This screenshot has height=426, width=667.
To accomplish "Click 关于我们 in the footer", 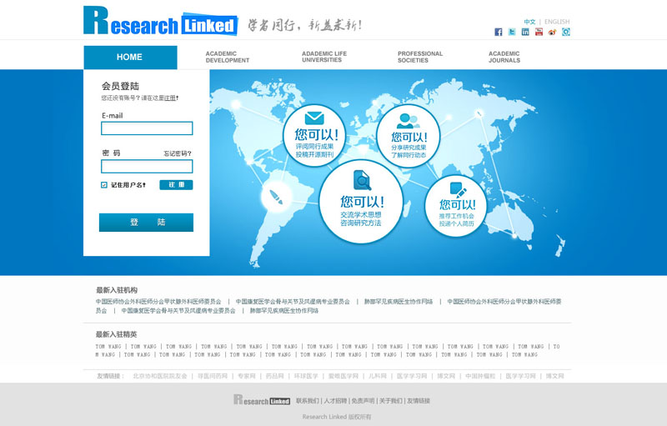I will point(390,400).
